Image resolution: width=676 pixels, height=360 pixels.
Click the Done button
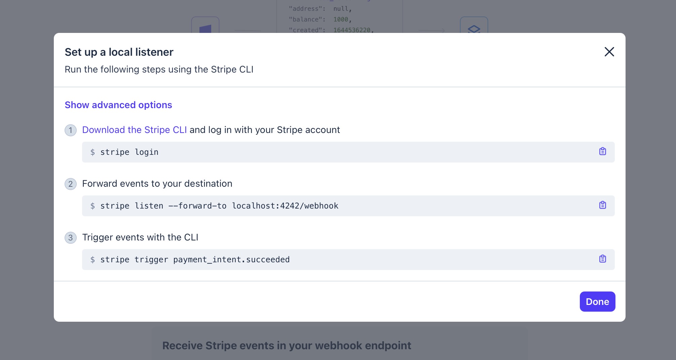[597, 302]
